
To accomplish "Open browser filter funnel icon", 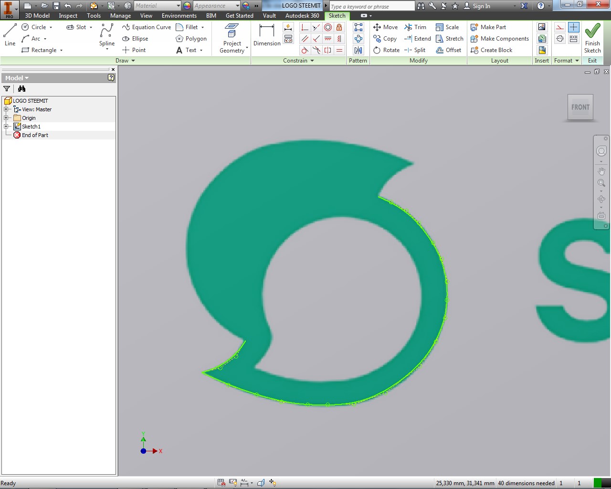I will coord(7,88).
